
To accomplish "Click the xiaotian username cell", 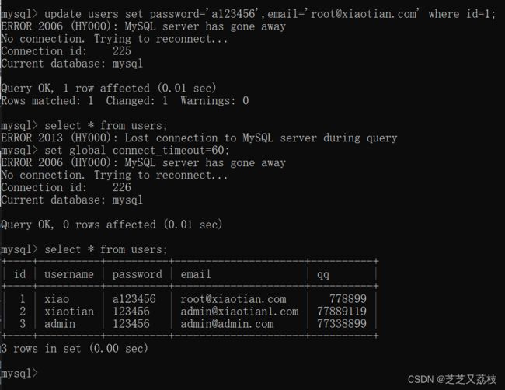I will coord(69,312).
